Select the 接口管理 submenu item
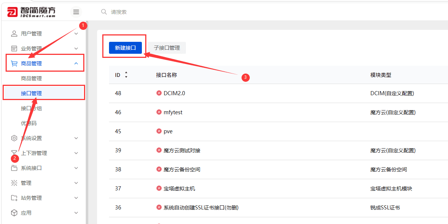 coord(31,93)
